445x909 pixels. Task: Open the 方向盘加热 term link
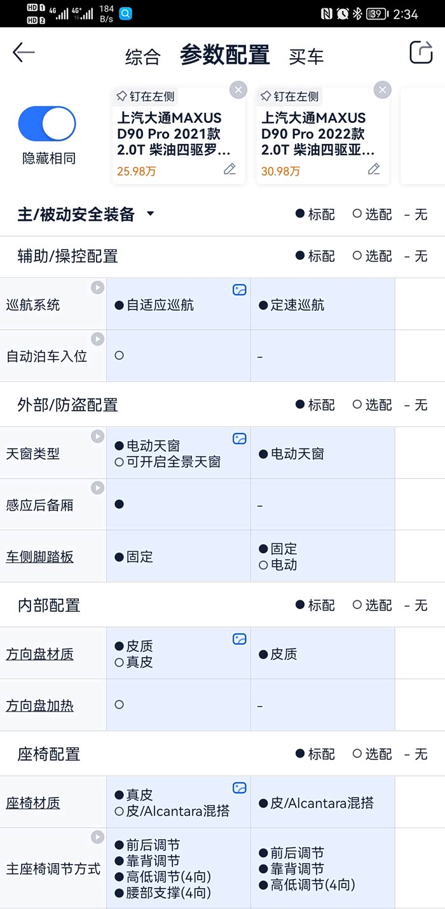pos(40,706)
